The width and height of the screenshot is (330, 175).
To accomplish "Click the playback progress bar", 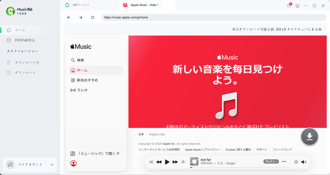I will (240, 167).
